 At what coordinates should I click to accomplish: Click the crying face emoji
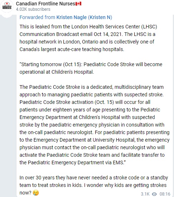tap(36, 192)
